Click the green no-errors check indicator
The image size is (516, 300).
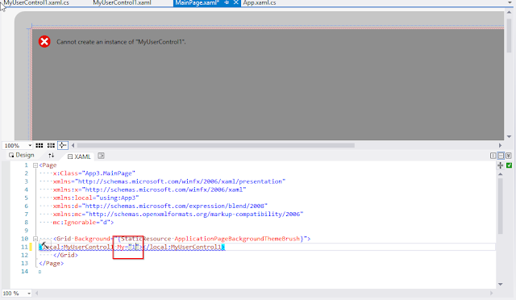509,165
